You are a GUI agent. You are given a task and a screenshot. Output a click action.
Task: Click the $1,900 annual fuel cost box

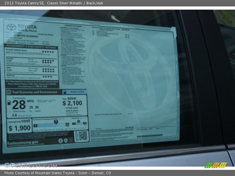19,126
